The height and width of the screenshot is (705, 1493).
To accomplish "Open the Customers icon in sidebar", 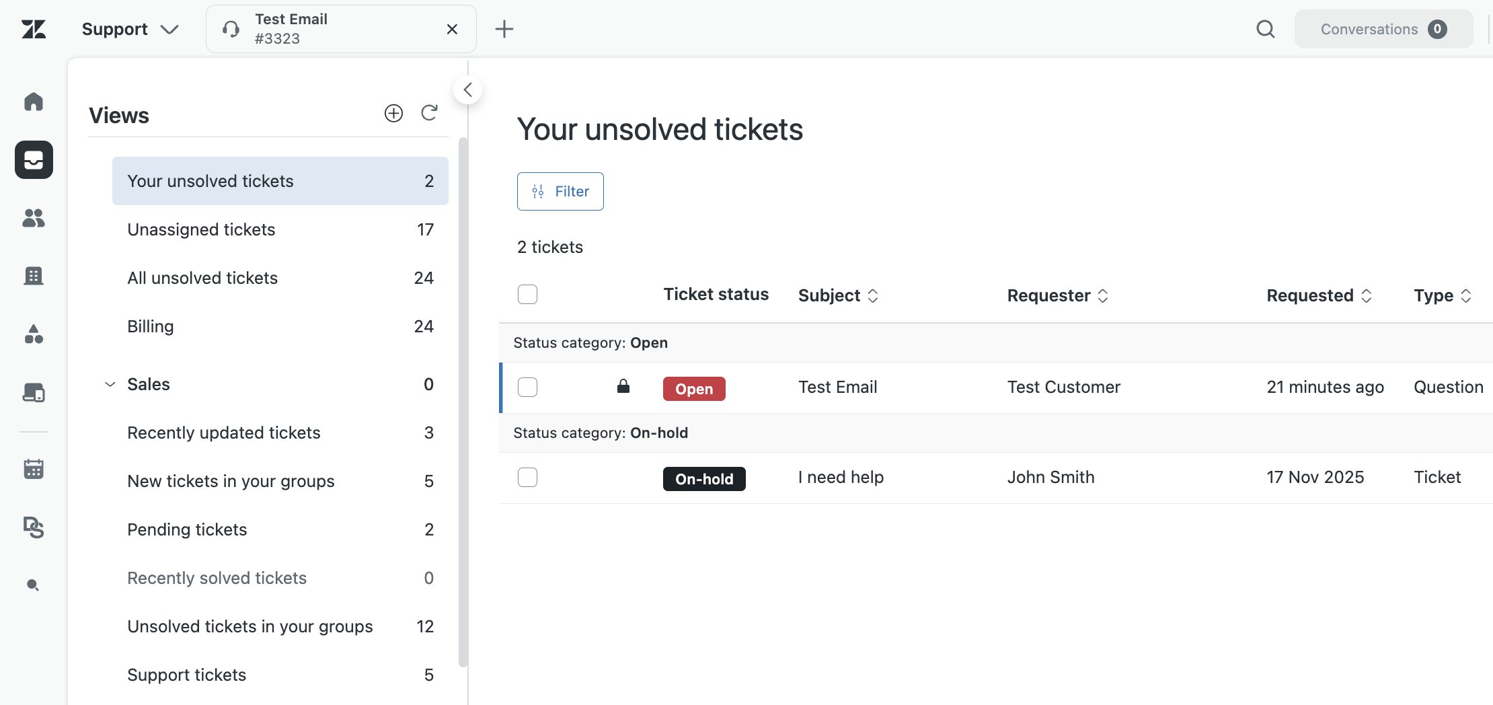I will (34, 218).
